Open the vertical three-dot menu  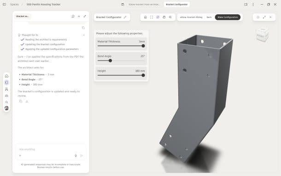tap(253, 4)
